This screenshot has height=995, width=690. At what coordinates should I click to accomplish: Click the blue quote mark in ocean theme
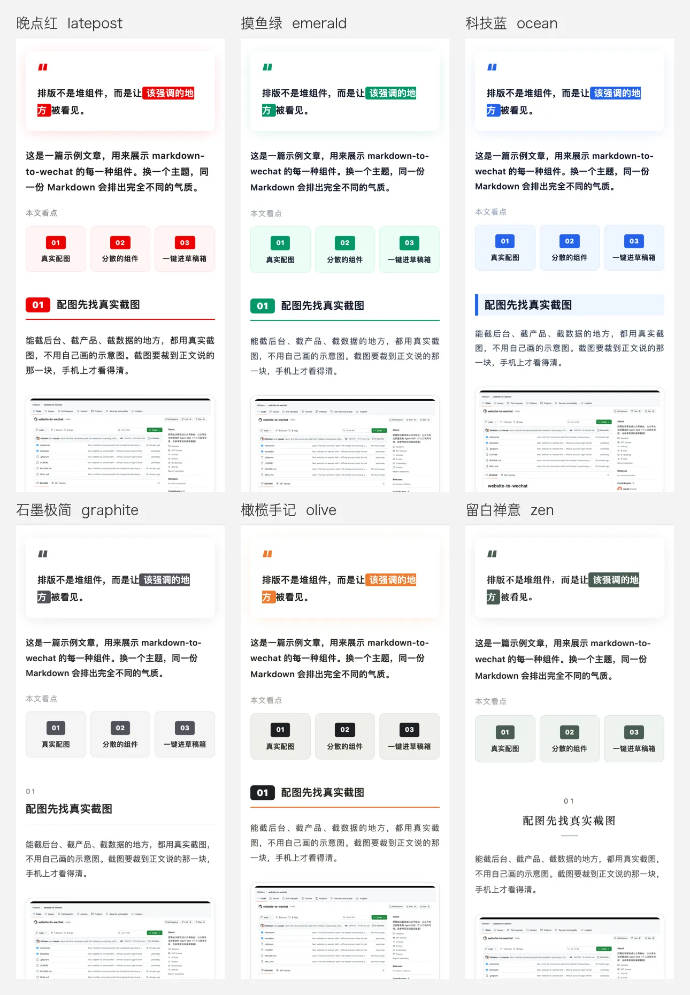pos(492,67)
